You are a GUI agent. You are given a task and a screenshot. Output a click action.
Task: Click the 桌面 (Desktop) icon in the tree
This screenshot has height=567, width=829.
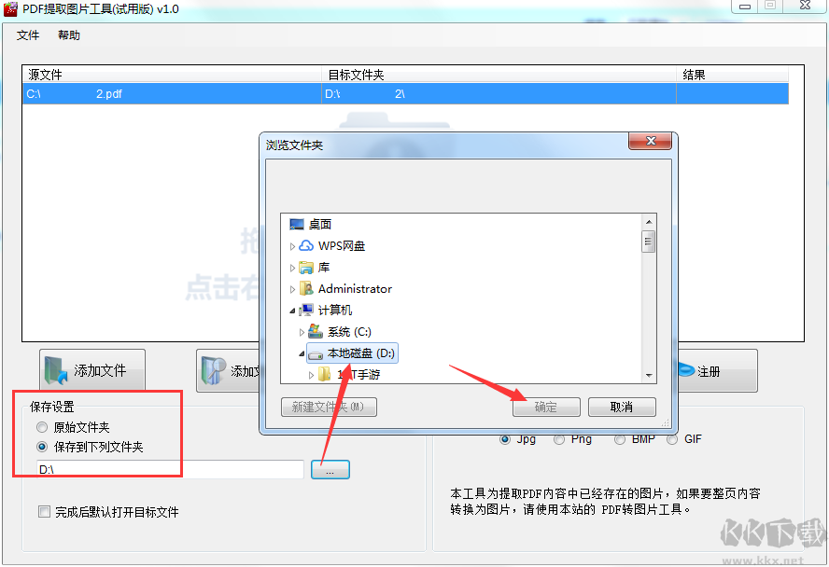tap(297, 225)
